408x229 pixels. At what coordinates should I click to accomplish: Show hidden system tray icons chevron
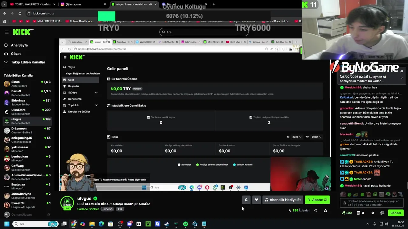click(x=368, y=224)
